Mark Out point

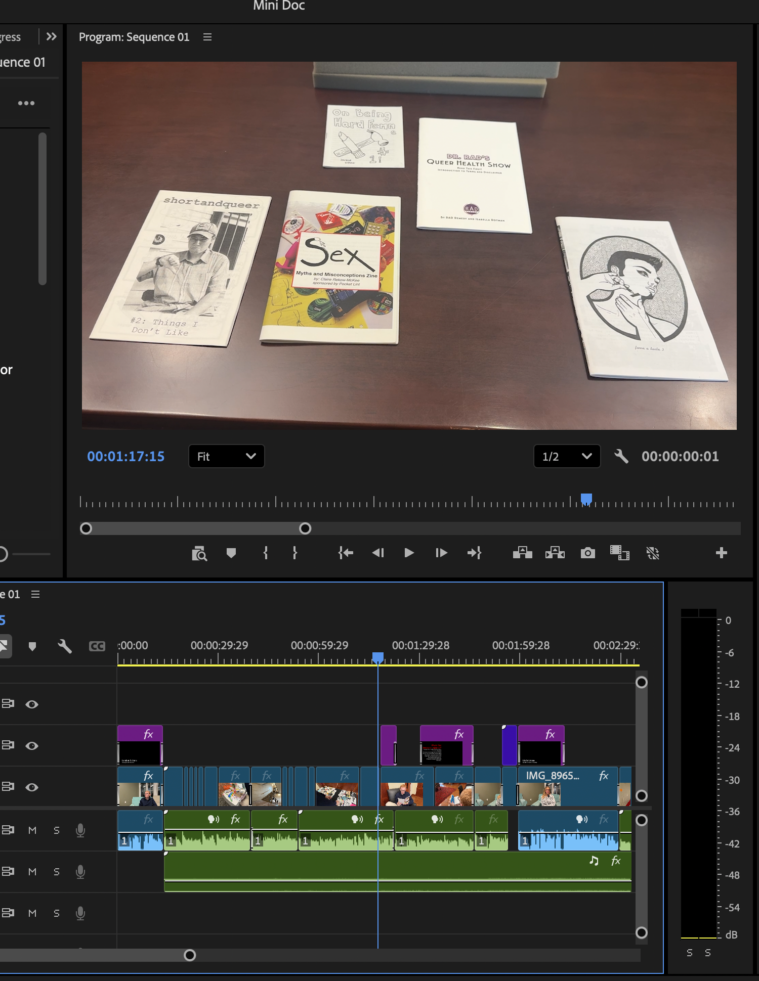pyautogui.click(x=294, y=553)
